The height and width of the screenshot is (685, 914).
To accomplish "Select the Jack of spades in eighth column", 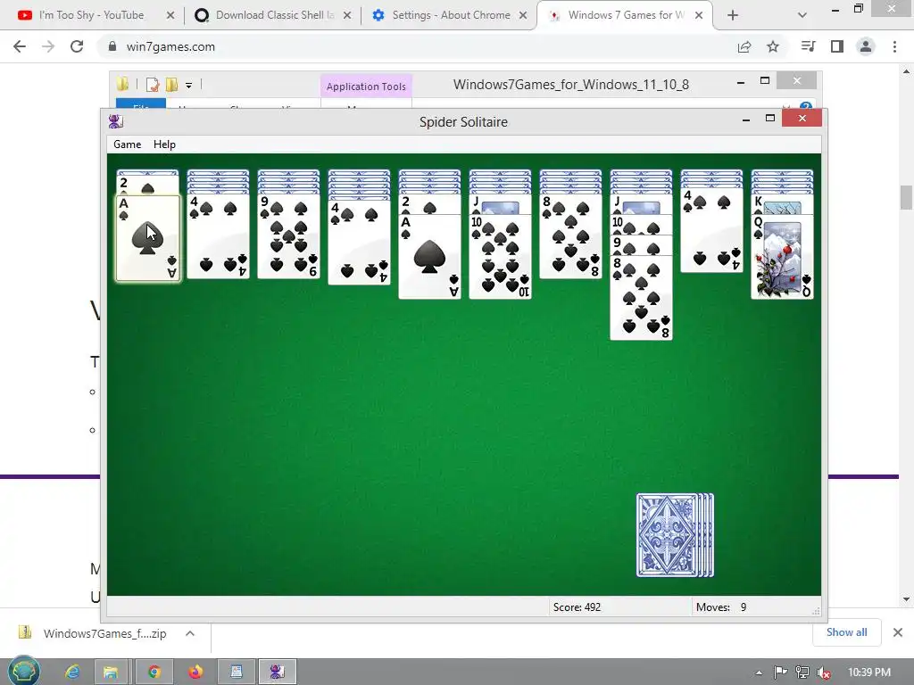I will tap(641, 204).
